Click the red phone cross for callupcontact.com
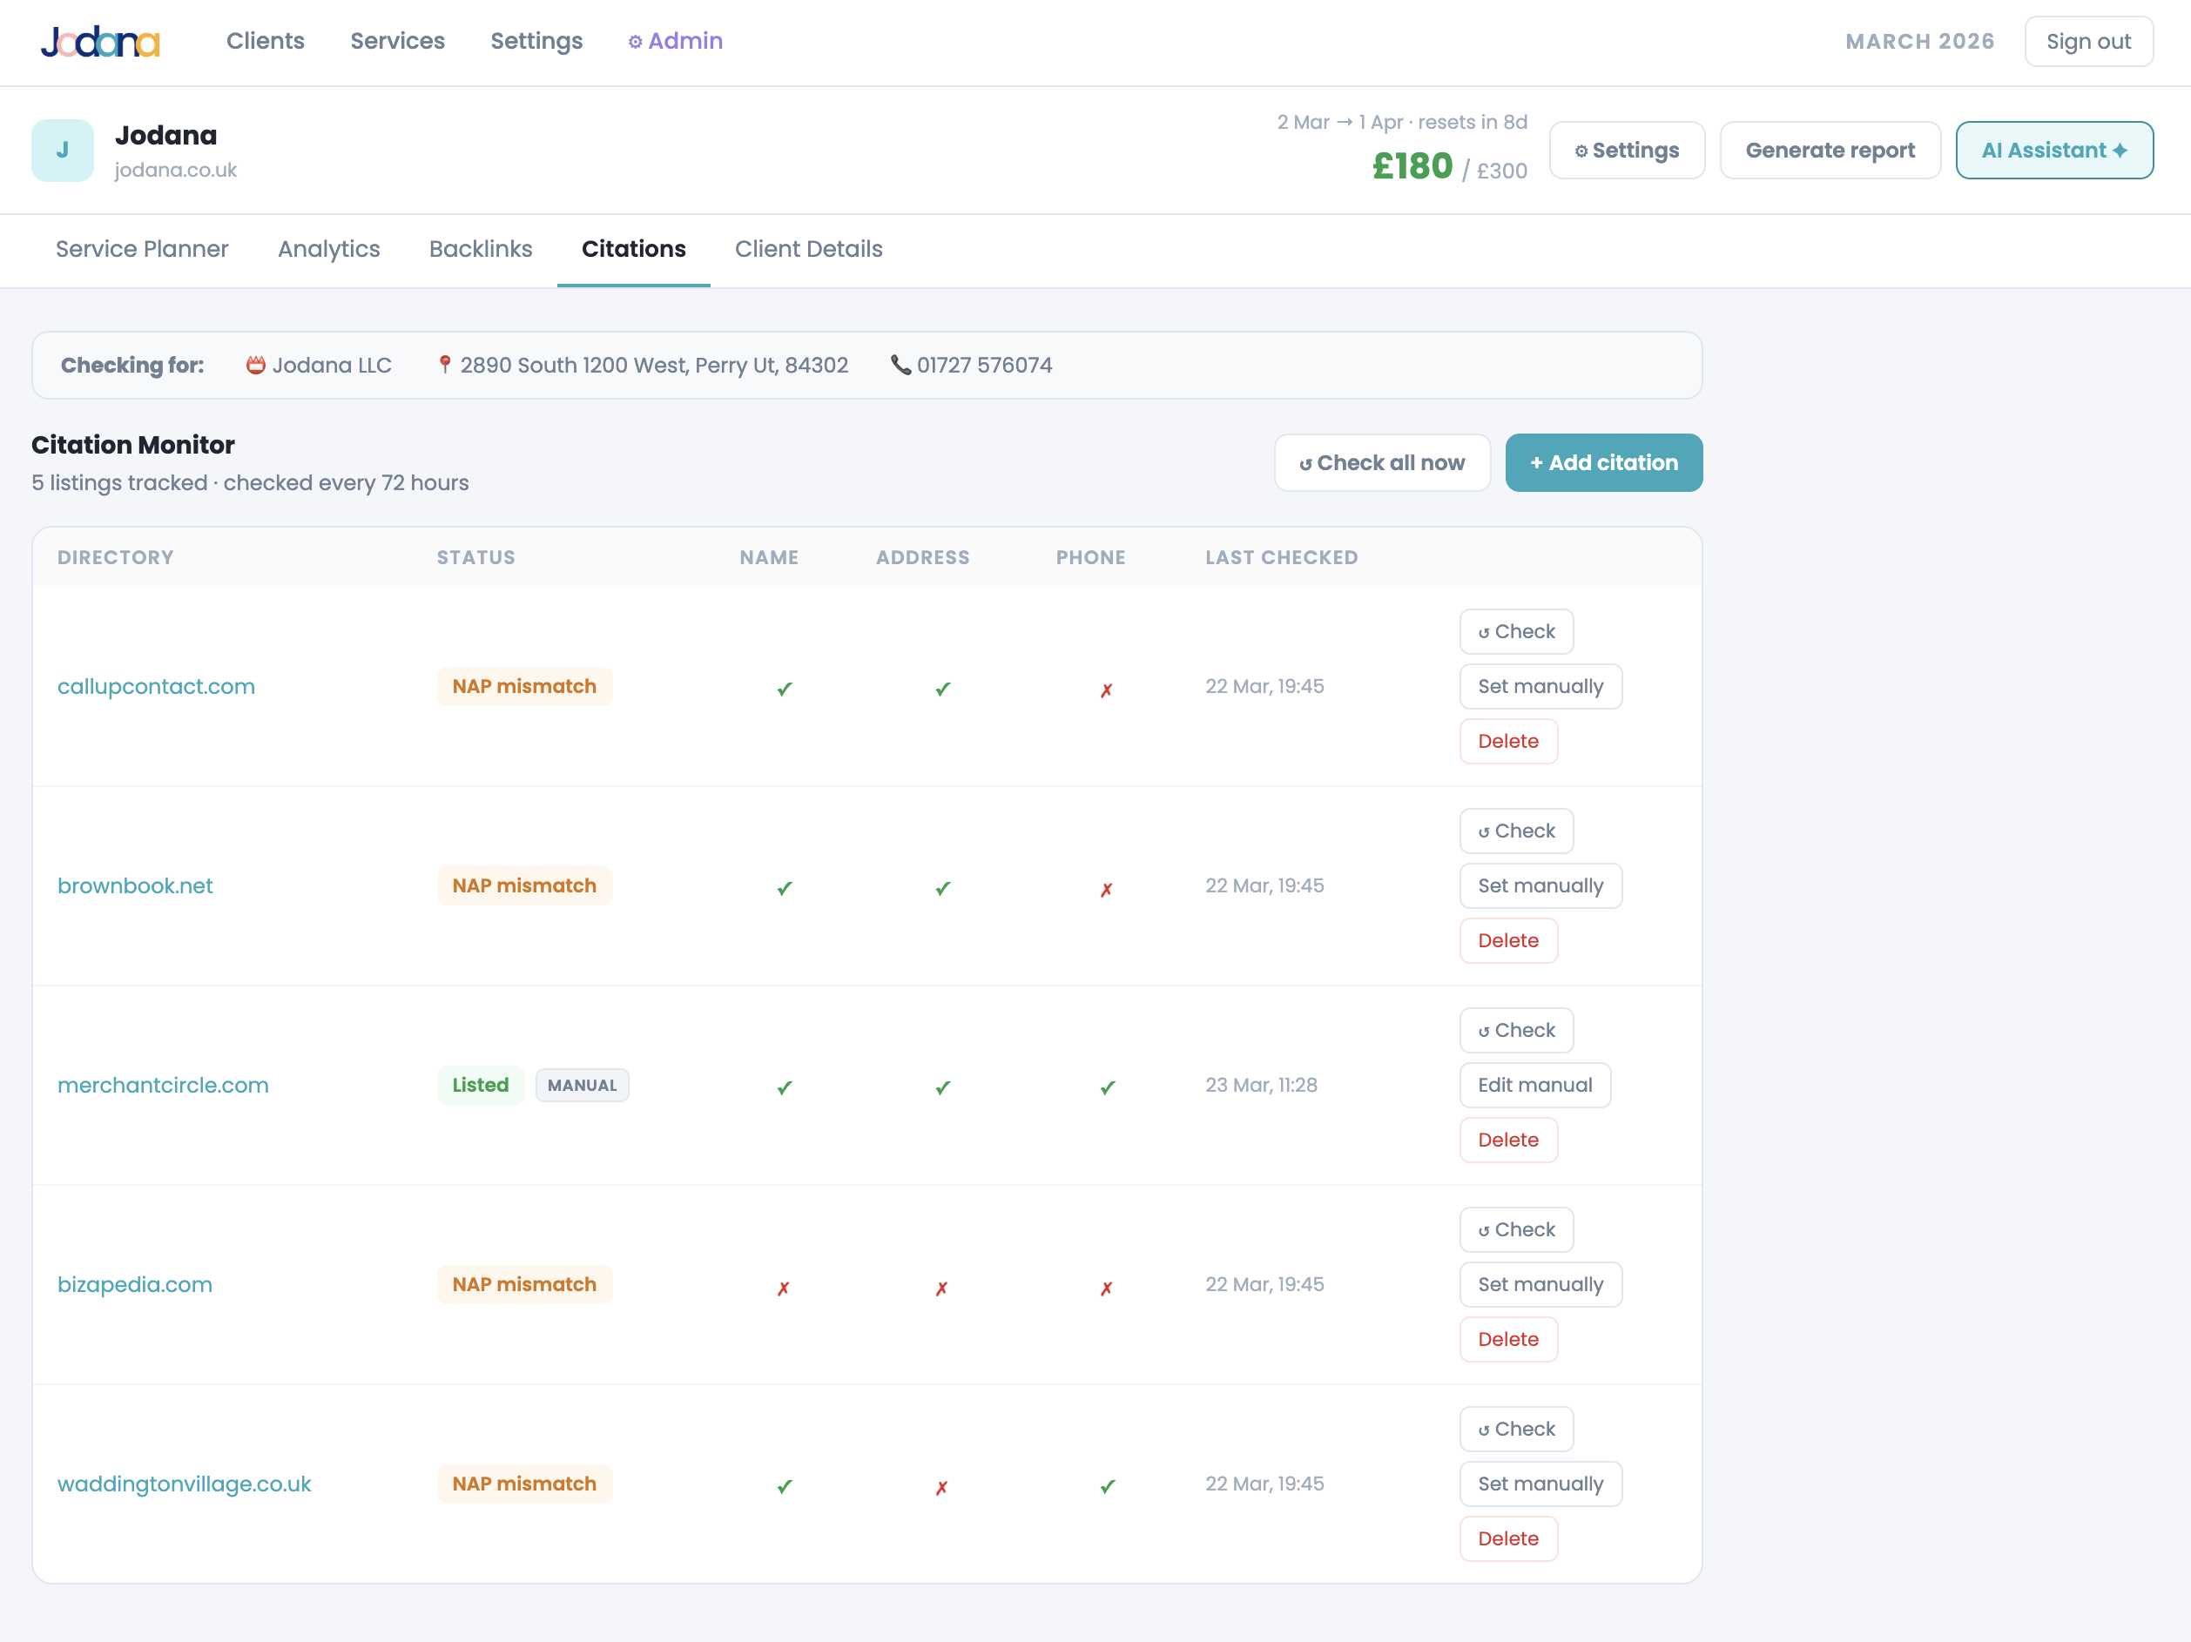Screen dimensions: 2191x1642 coord(1107,689)
